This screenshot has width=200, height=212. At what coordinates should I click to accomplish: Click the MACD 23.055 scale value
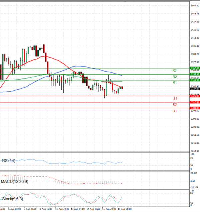click(x=194, y=173)
